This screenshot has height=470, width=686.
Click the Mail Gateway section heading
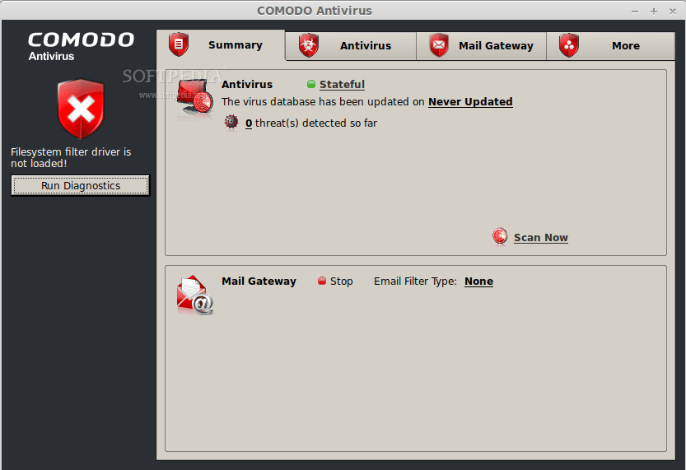pos(259,282)
